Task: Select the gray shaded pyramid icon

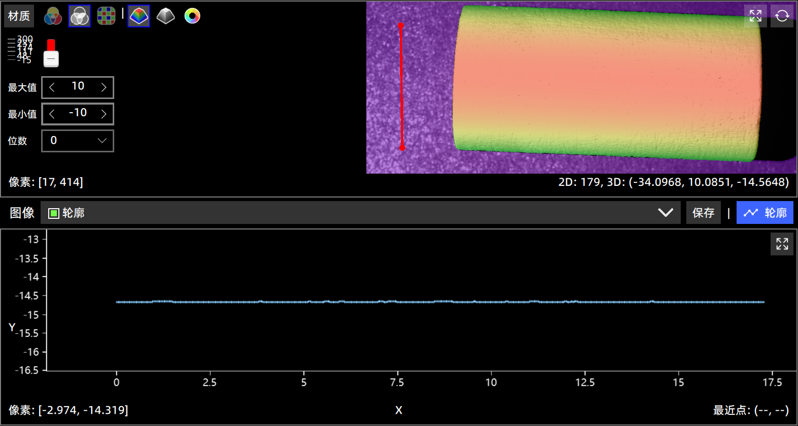Action: [165, 16]
